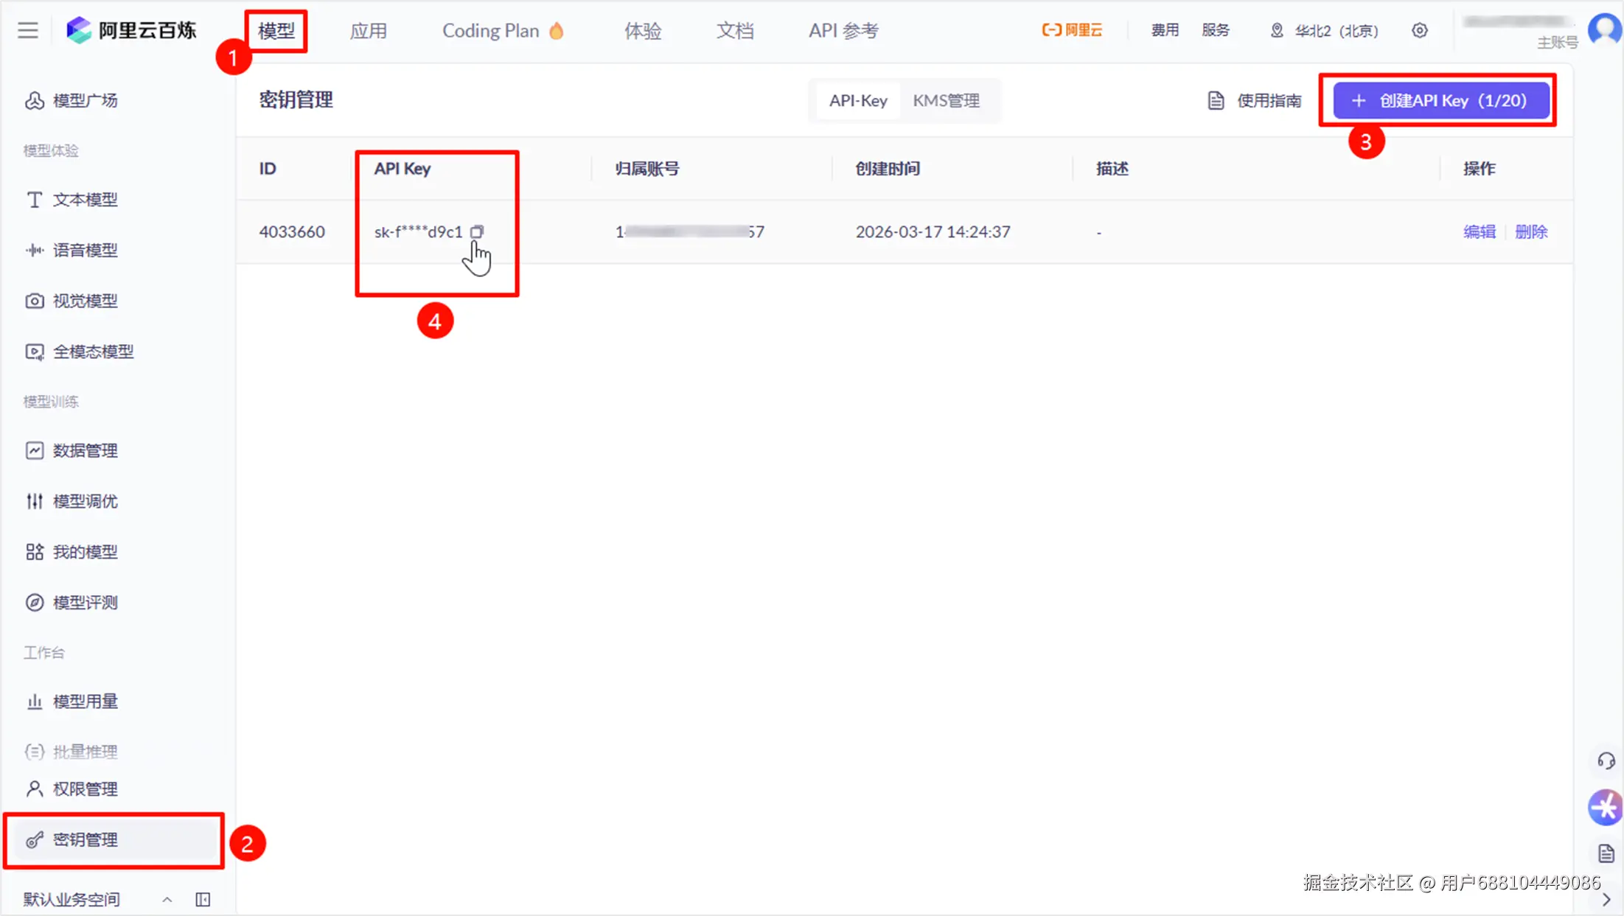Switch to the 模型 top tab
The height and width of the screenshot is (916, 1624).
click(276, 31)
